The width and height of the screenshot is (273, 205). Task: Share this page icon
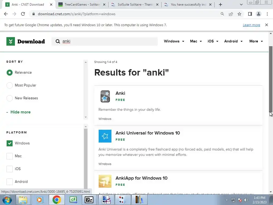[x=231, y=14]
